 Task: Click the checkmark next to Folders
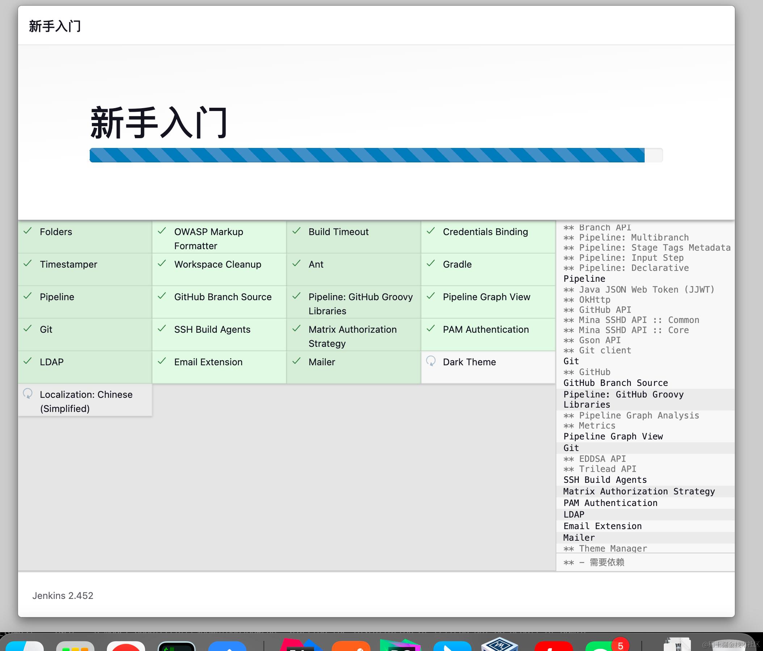tap(28, 231)
